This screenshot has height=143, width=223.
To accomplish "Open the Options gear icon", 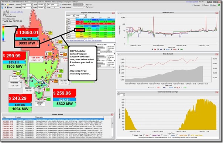I will [203, 5].
